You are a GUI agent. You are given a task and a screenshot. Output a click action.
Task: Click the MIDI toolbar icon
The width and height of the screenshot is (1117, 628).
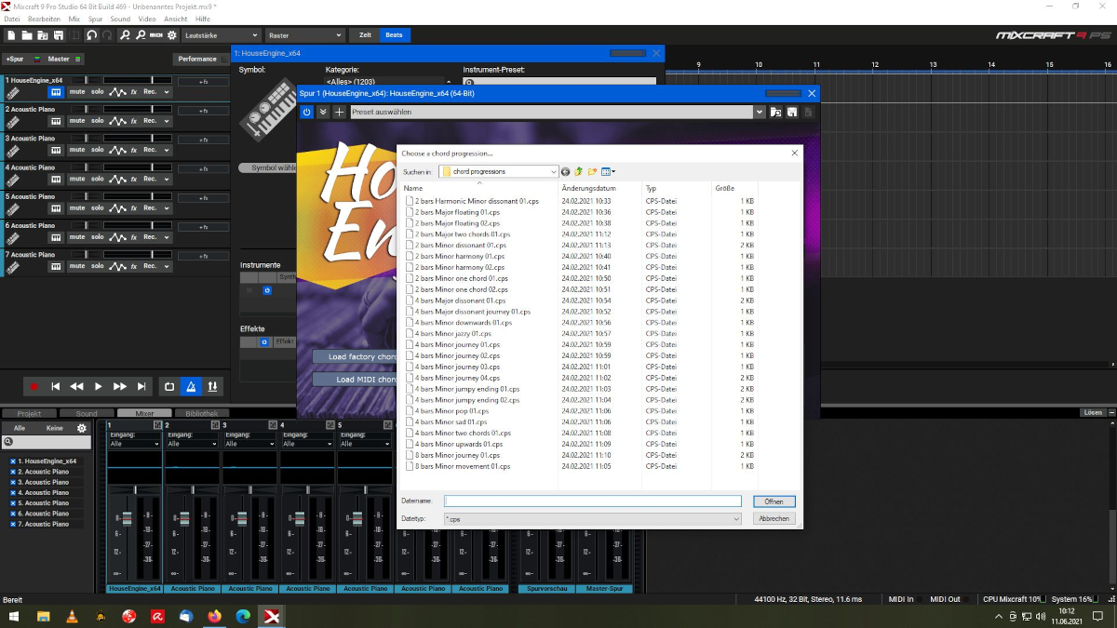pyautogui.click(x=155, y=35)
